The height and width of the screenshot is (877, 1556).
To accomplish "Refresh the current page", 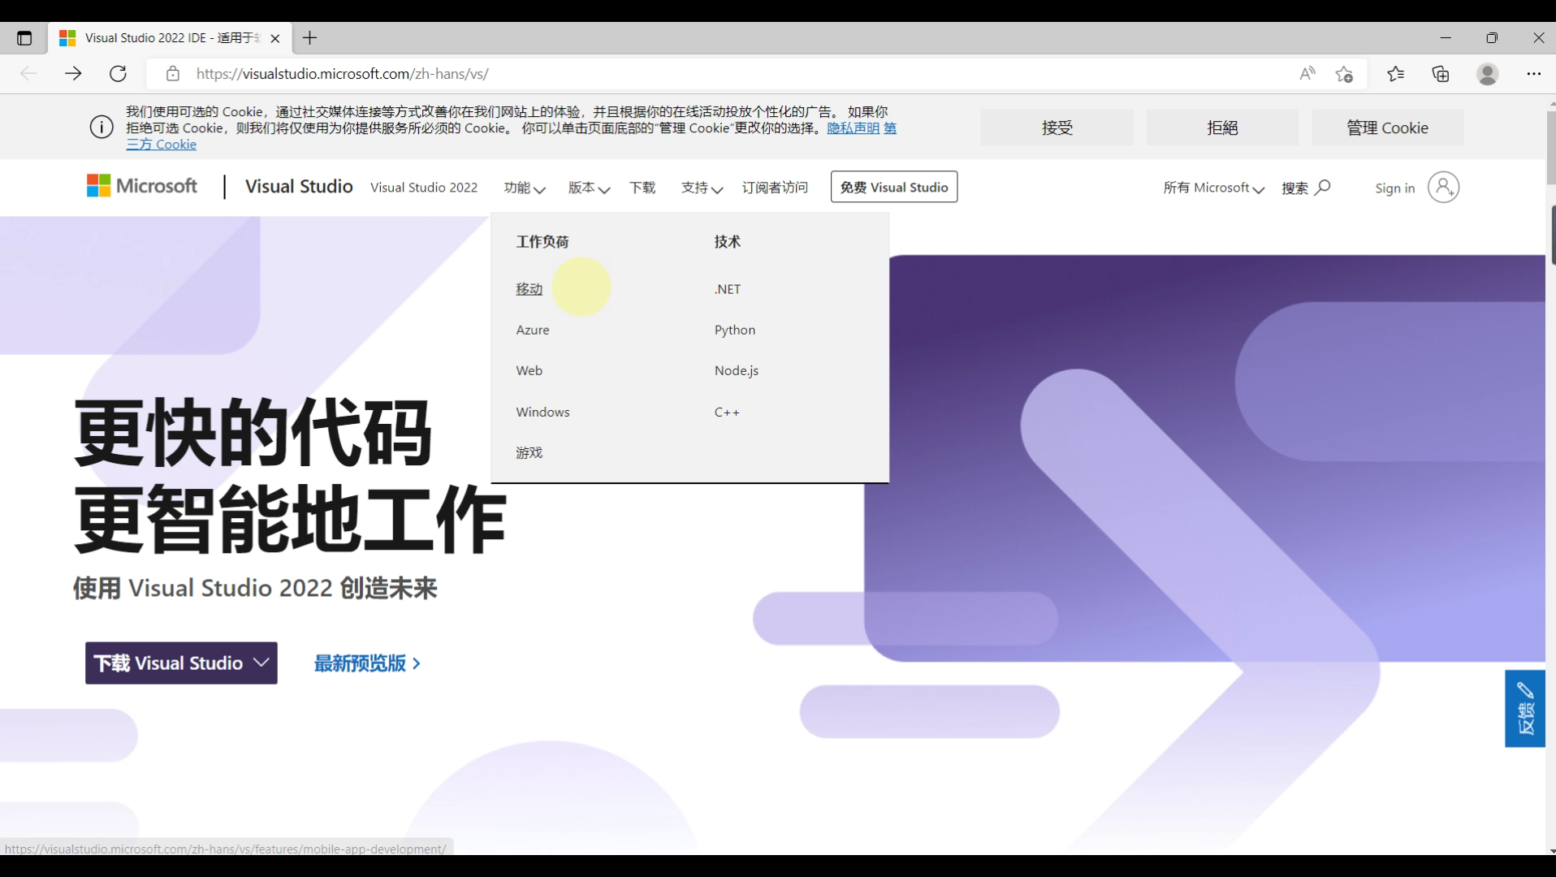I will point(118,74).
